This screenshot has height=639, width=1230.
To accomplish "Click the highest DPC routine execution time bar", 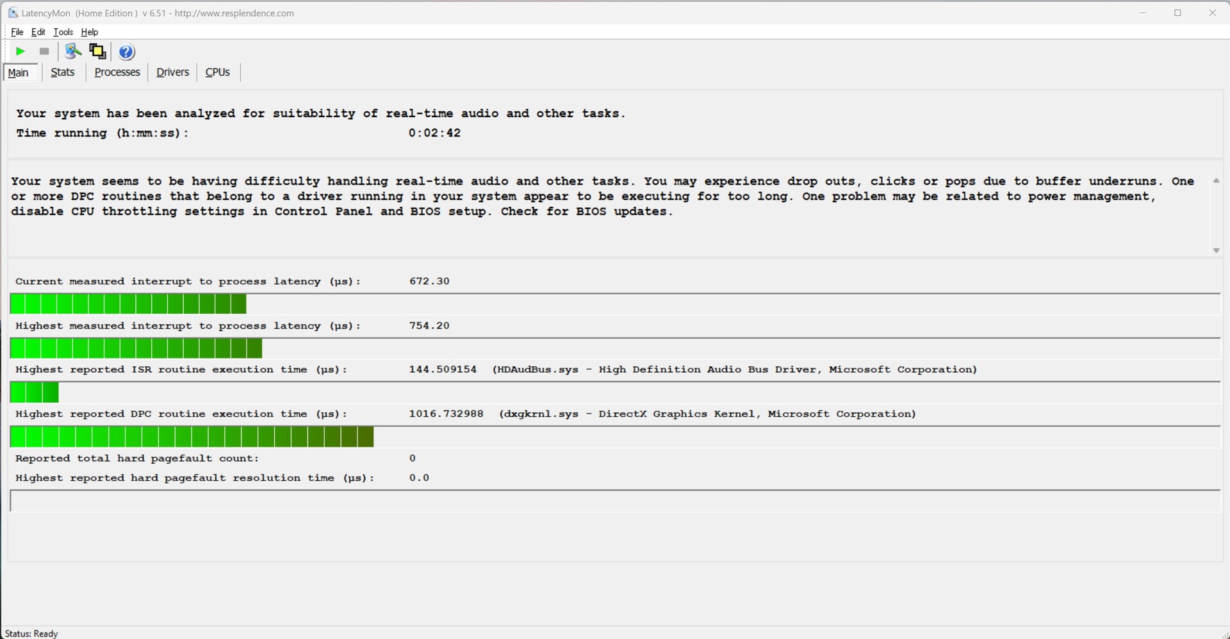I will [x=192, y=437].
